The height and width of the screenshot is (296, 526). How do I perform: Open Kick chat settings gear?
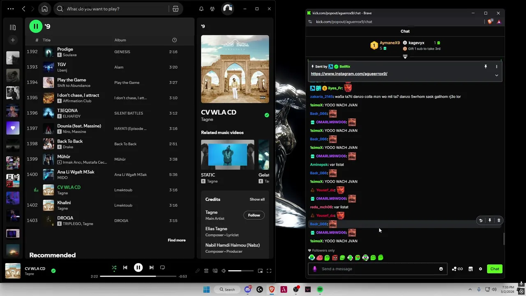tap(480, 269)
